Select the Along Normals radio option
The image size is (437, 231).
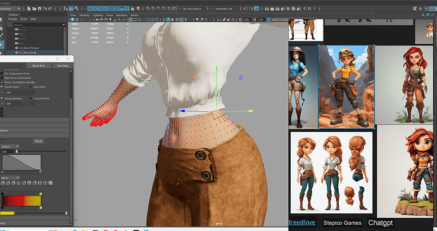2,98
